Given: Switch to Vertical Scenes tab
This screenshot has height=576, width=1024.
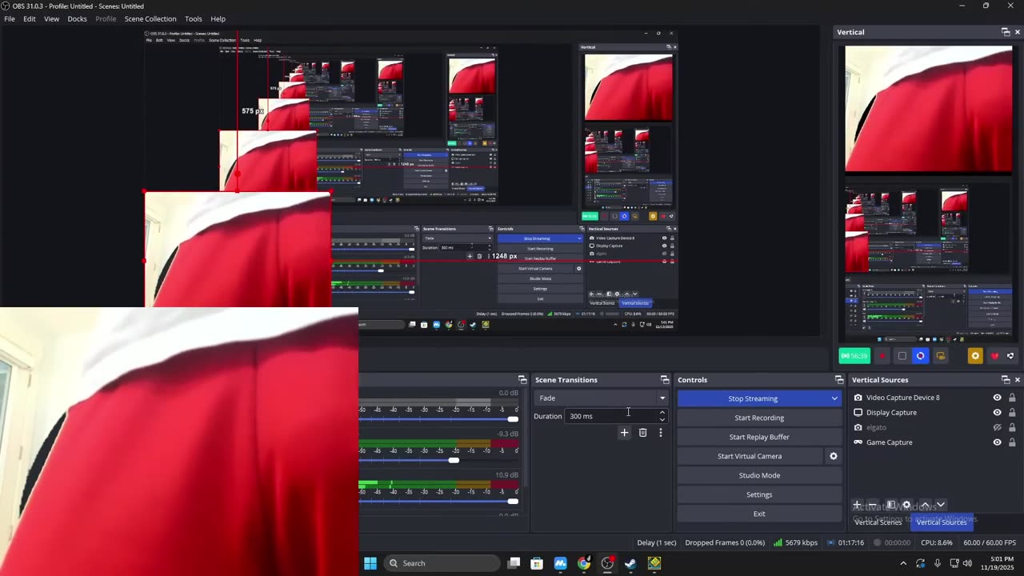Looking at the screenshot, I should pos(878,522).
